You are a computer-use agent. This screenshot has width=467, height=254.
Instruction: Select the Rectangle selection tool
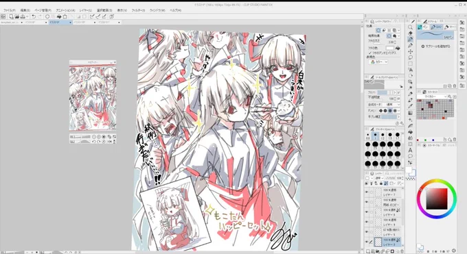click(x=411, y=64)
